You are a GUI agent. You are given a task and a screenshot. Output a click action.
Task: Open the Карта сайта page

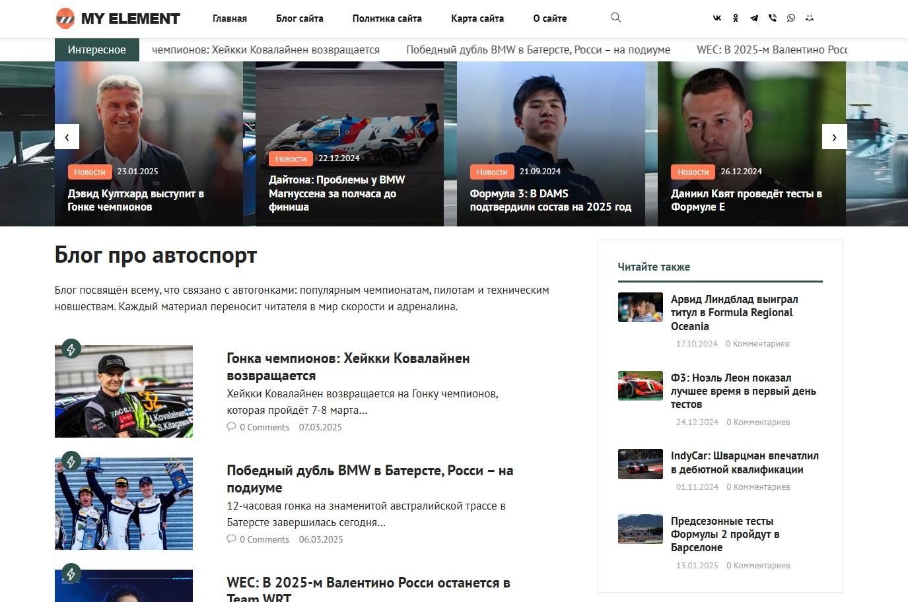tap(477, 18)
